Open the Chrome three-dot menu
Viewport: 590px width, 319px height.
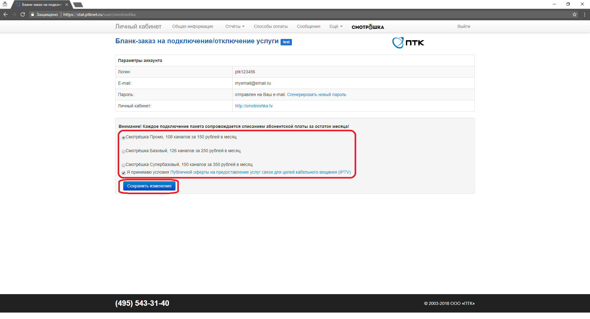click(584, 14)
